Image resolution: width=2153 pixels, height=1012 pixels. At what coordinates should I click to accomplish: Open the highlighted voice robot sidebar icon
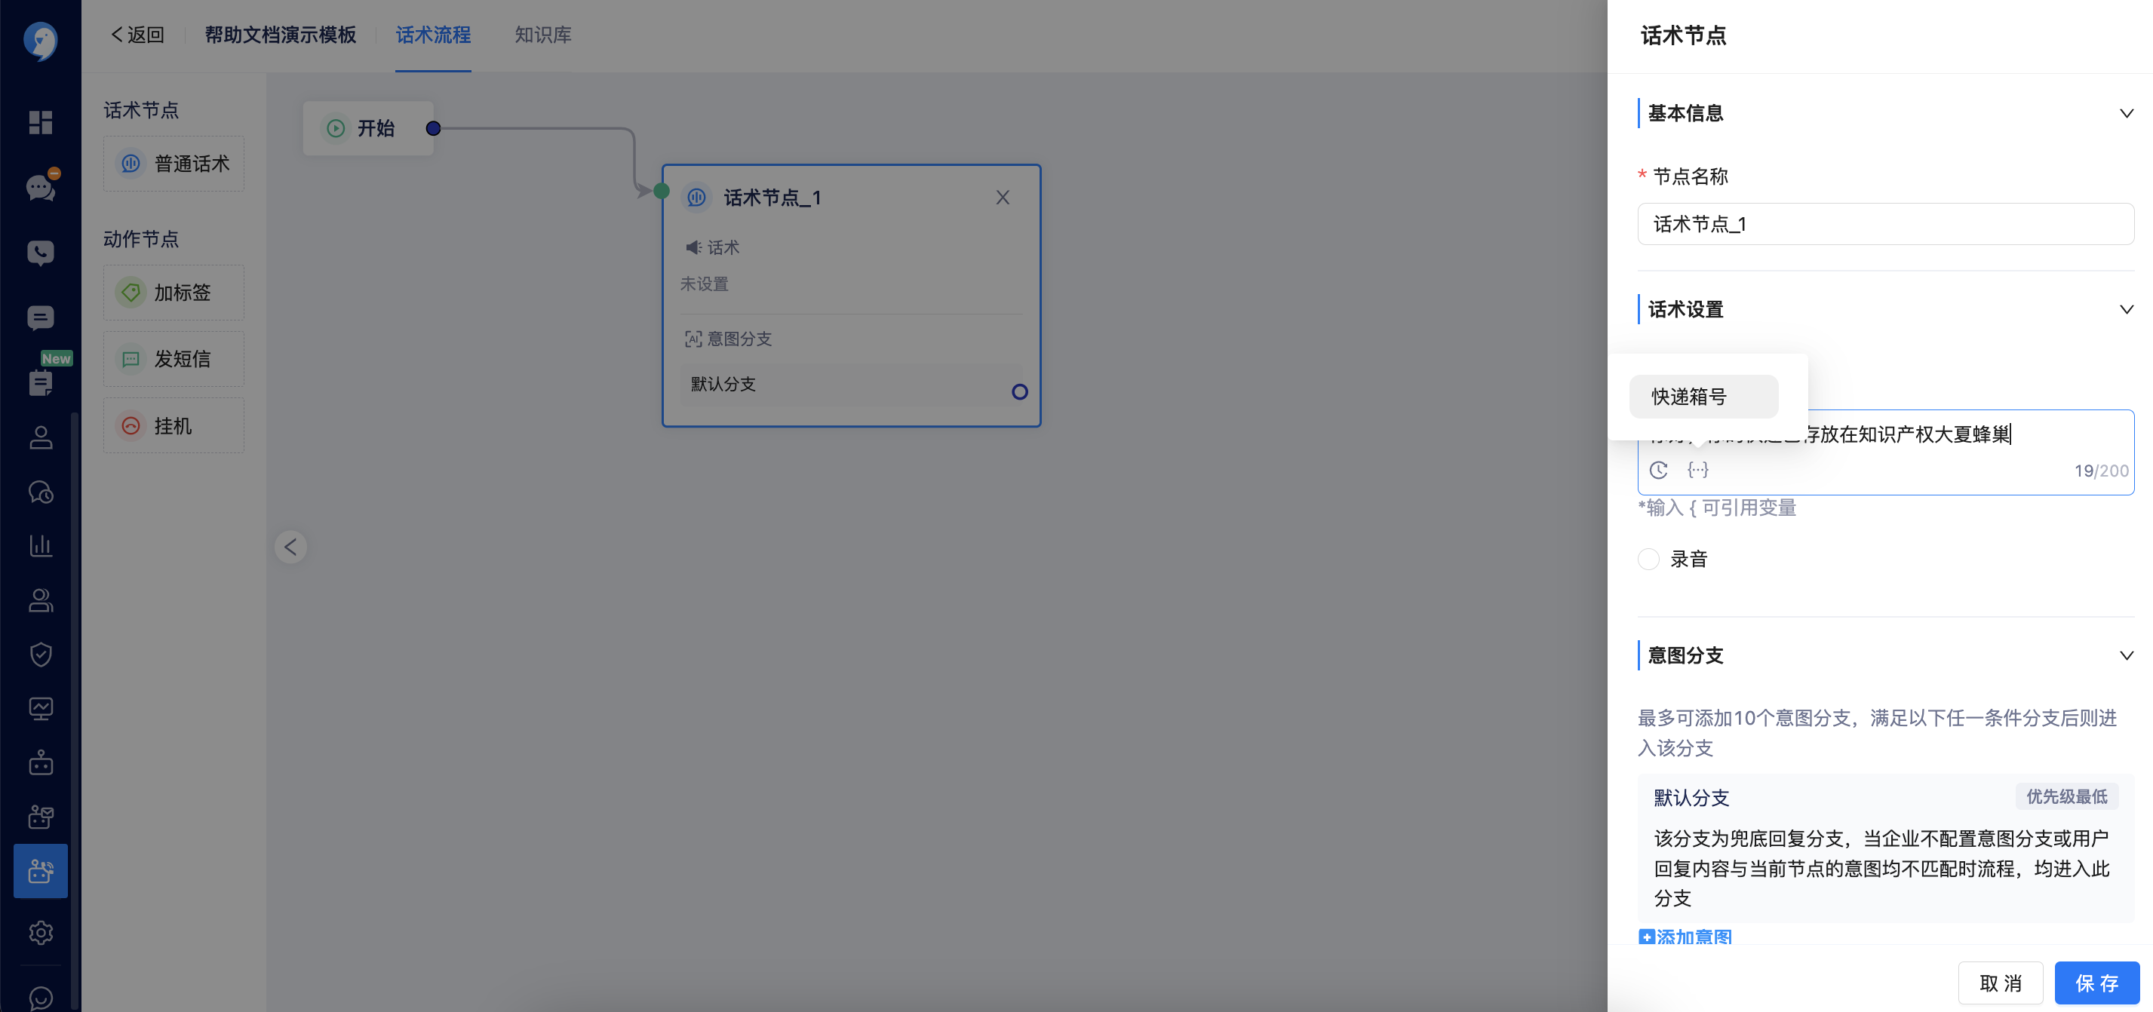pyautogui.click(x=40, y=871)
